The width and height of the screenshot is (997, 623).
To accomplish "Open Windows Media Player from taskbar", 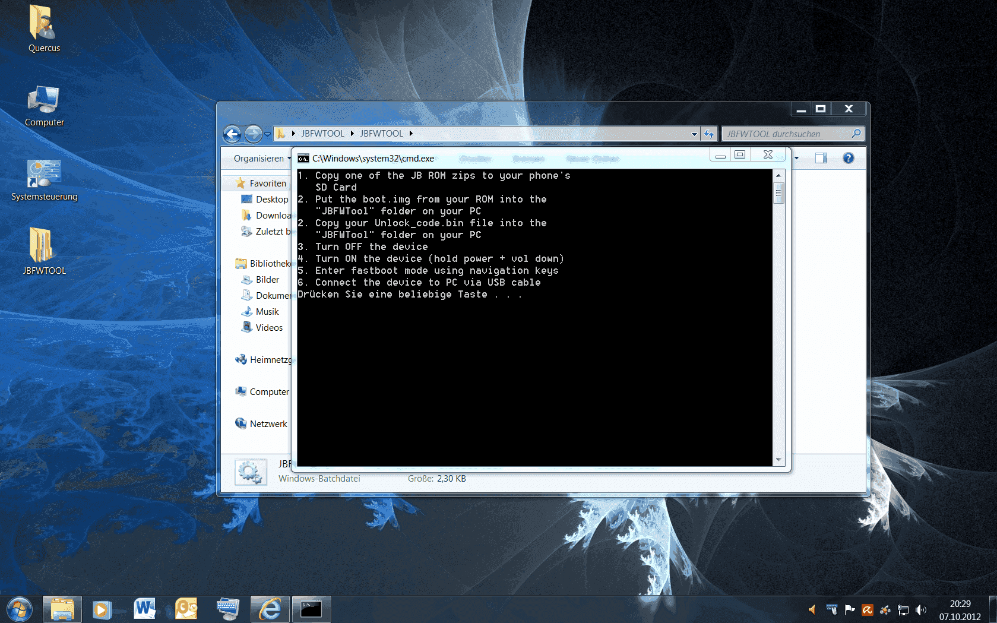I will click(102, 609).
